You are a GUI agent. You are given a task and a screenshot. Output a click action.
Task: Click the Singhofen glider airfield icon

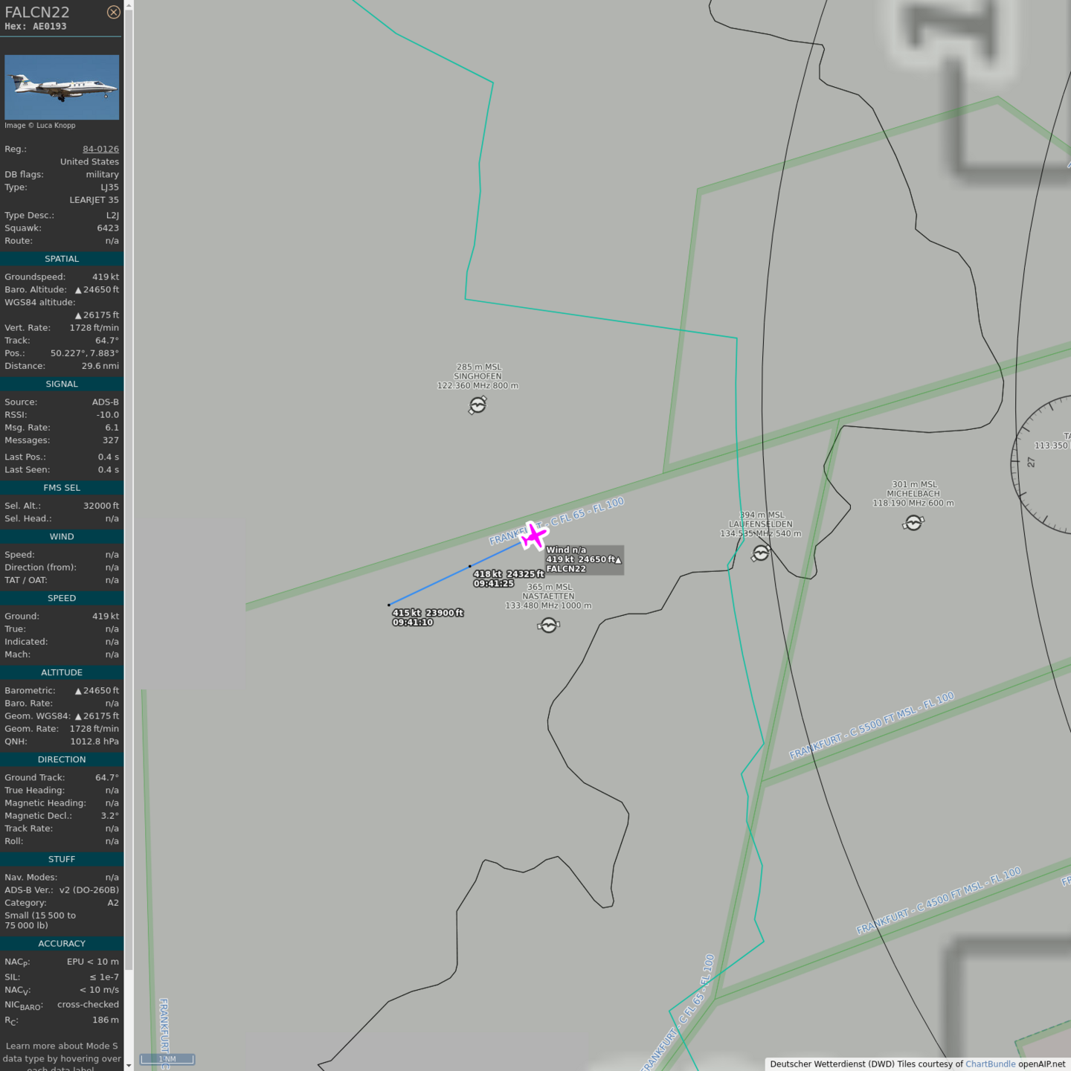pyautogui.click(x=477, y=405)
